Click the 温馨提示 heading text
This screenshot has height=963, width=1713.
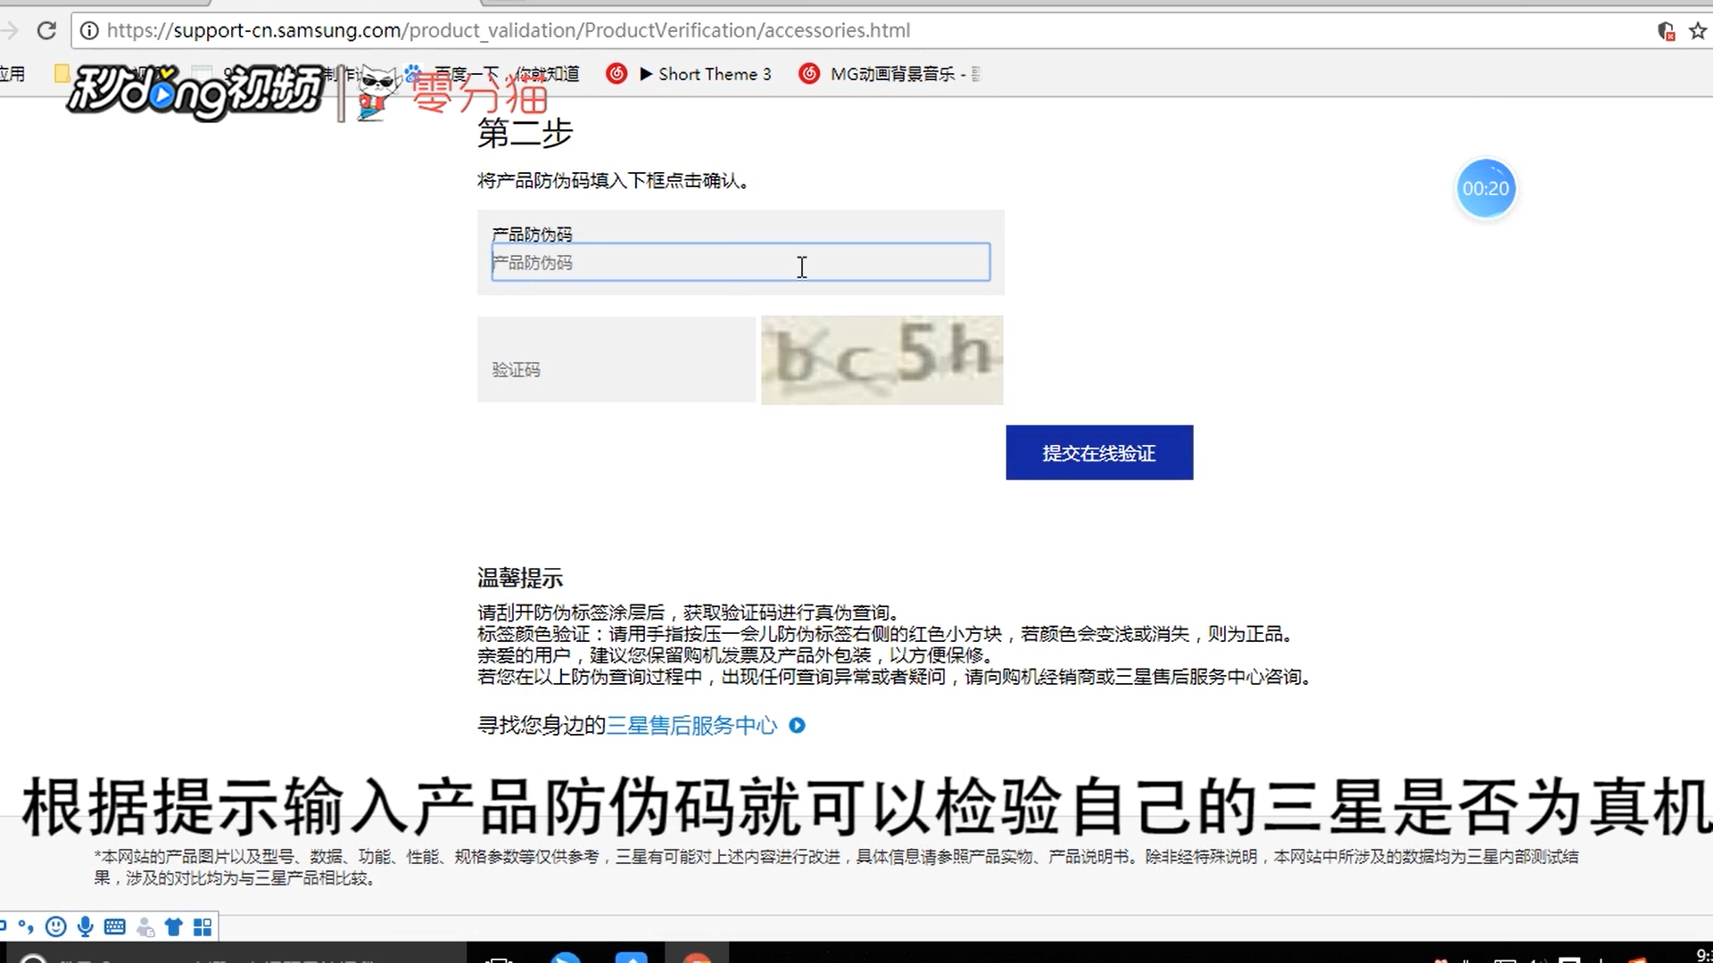pos(520,578)
